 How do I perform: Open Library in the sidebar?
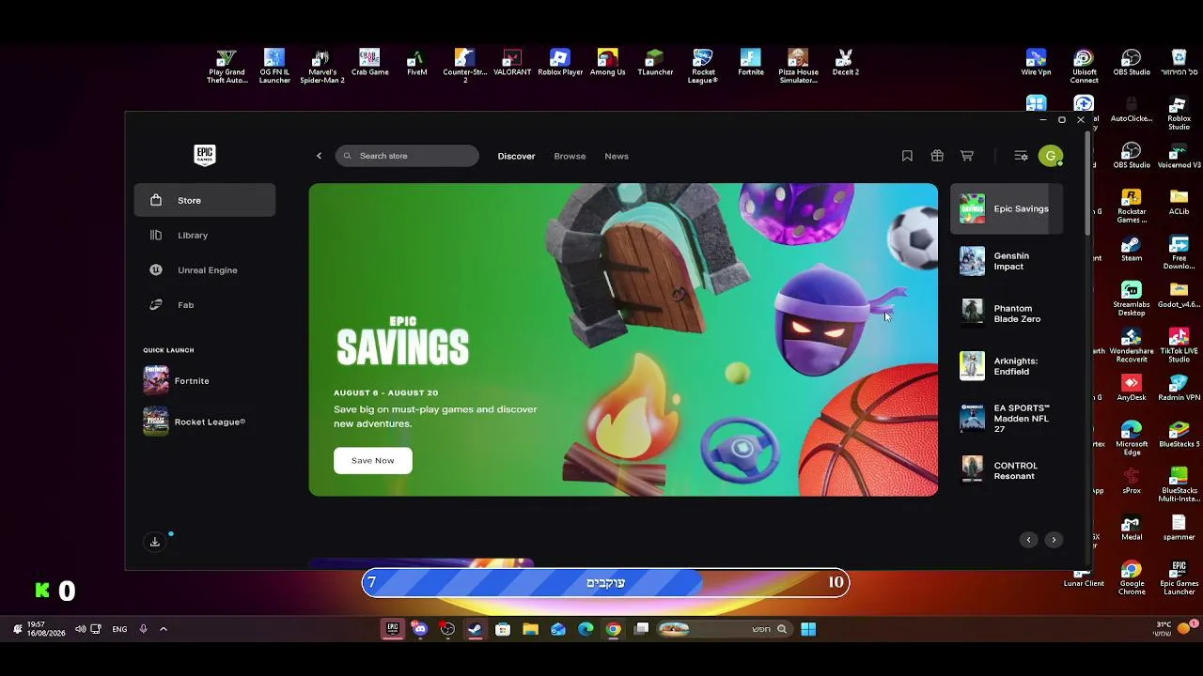pos(205,235)
